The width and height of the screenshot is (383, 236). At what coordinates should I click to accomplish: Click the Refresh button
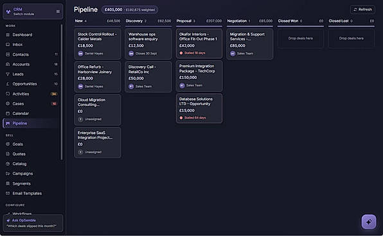click(x=362, y=10)
